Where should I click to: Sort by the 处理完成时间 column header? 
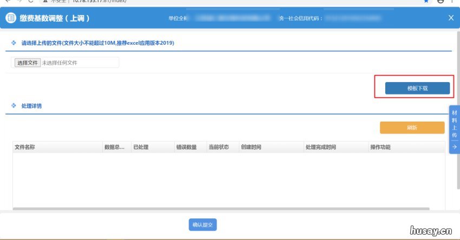[x=336, y=147]
